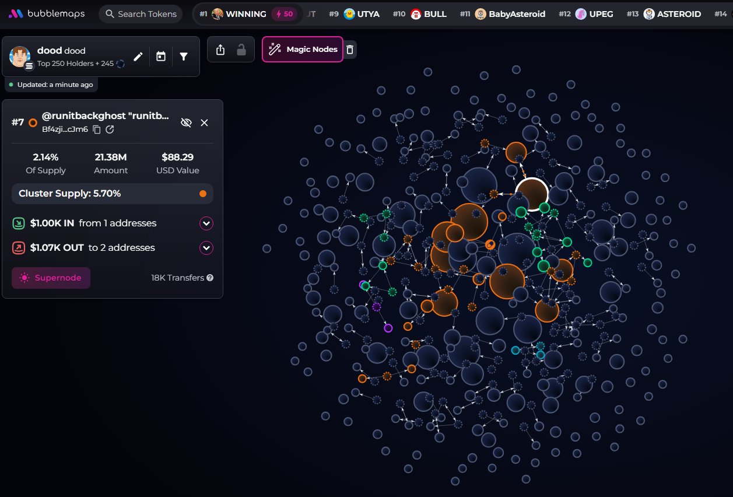Copy the Bf4zji...cJm6 wallet address
The image size is (733, 497).
[x=97, y=129]
